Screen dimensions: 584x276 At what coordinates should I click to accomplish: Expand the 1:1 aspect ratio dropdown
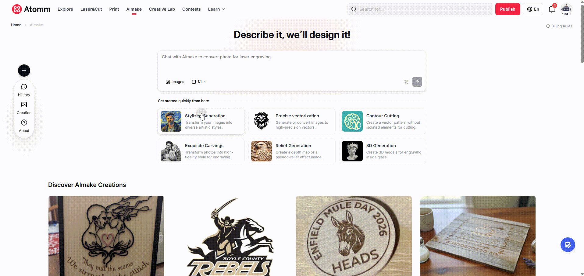[x=199, y=82]
